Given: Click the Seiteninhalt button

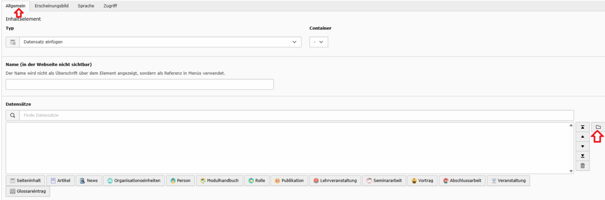Looking at the screenshot, I should (26, 181).
